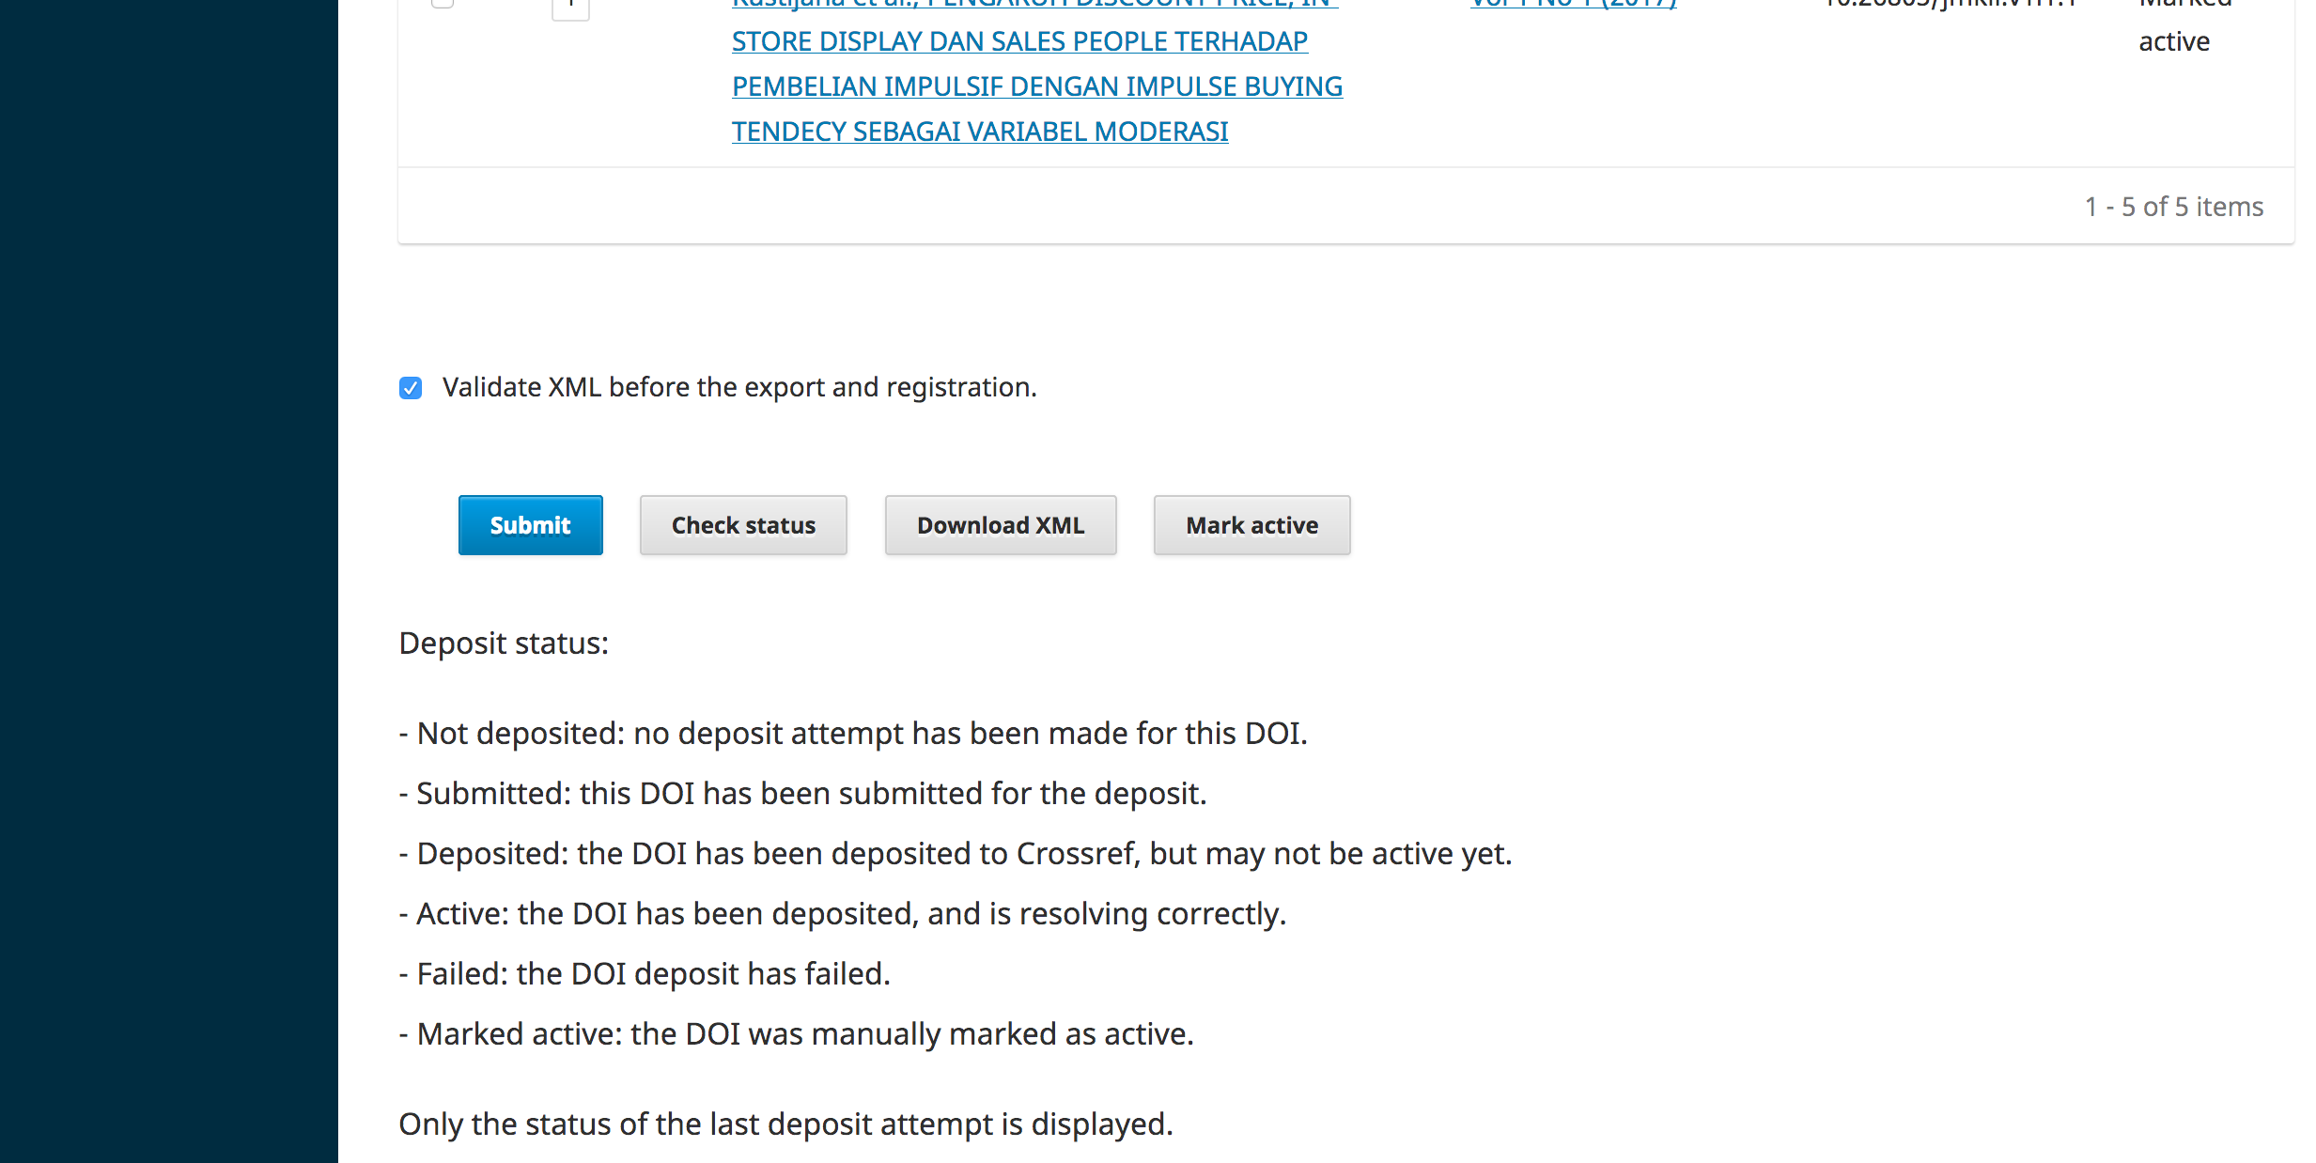Click the Check status button
This screenshot has height=1163, width=2316.
tap(743, 525)
